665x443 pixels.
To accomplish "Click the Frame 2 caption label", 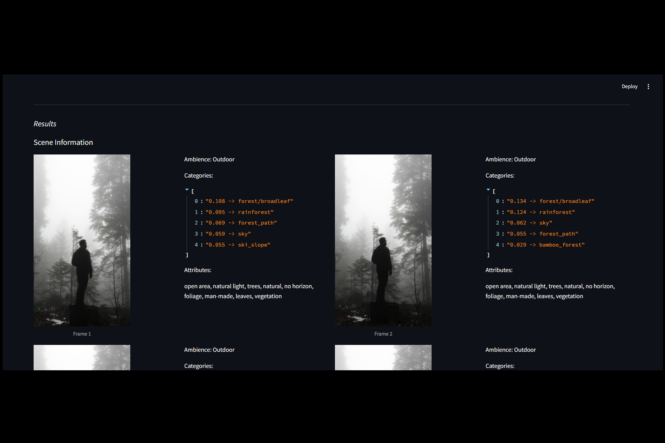I will pyautogui.click(x=383, y=334).
